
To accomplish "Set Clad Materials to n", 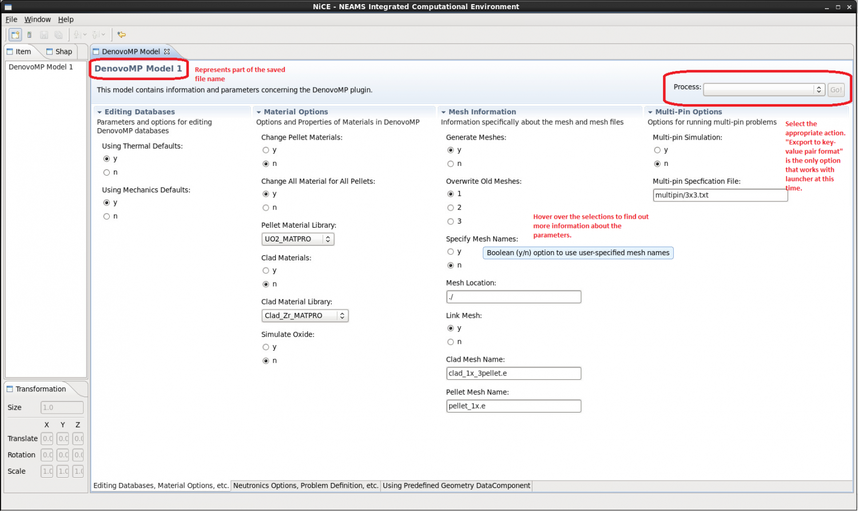I will [x=266, y=285].
